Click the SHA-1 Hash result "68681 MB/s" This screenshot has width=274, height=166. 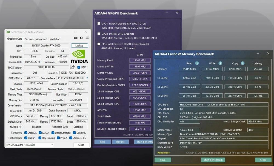pos(140,116)
